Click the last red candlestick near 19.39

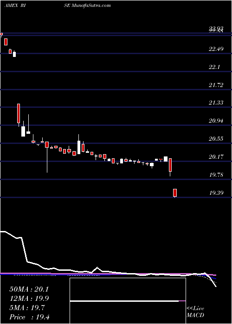pyautogui.click(x=175, y=193)
